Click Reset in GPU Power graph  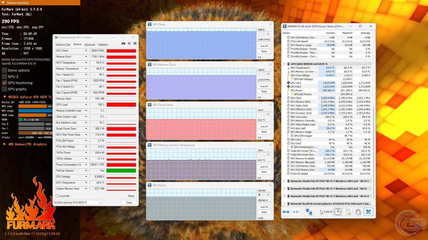(264, 212)
